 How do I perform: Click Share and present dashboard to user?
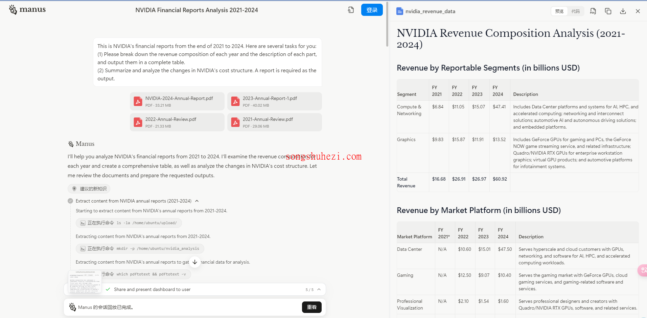coord(152,289)
